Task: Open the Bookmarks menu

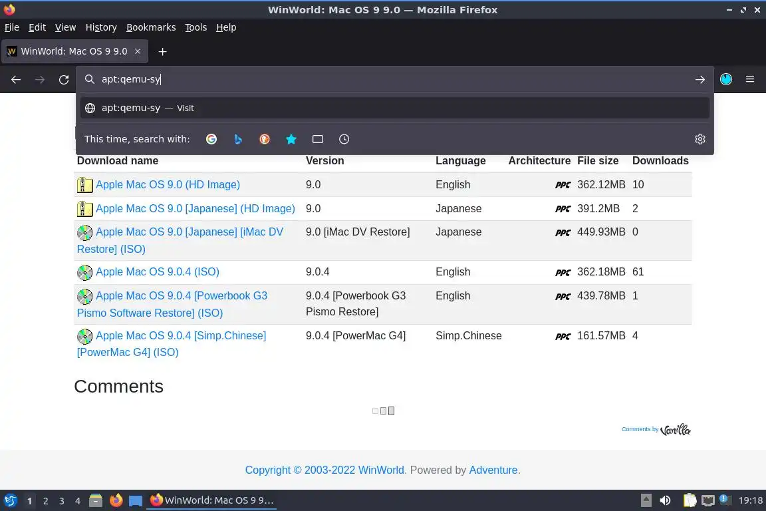Action: click(151, 27)
